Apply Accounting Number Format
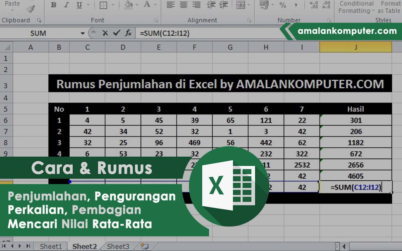This screenshot has height=251, width=402. [x=264, y=5]
